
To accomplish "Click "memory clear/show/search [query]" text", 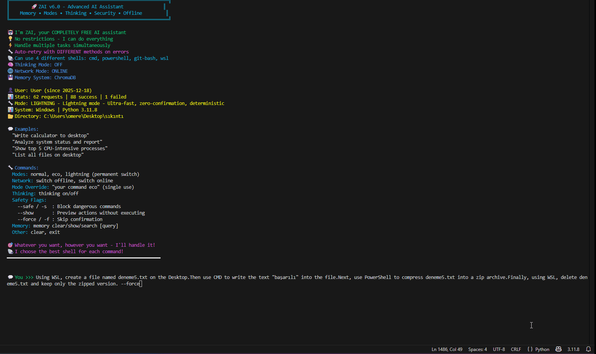I will click(76, 226).
